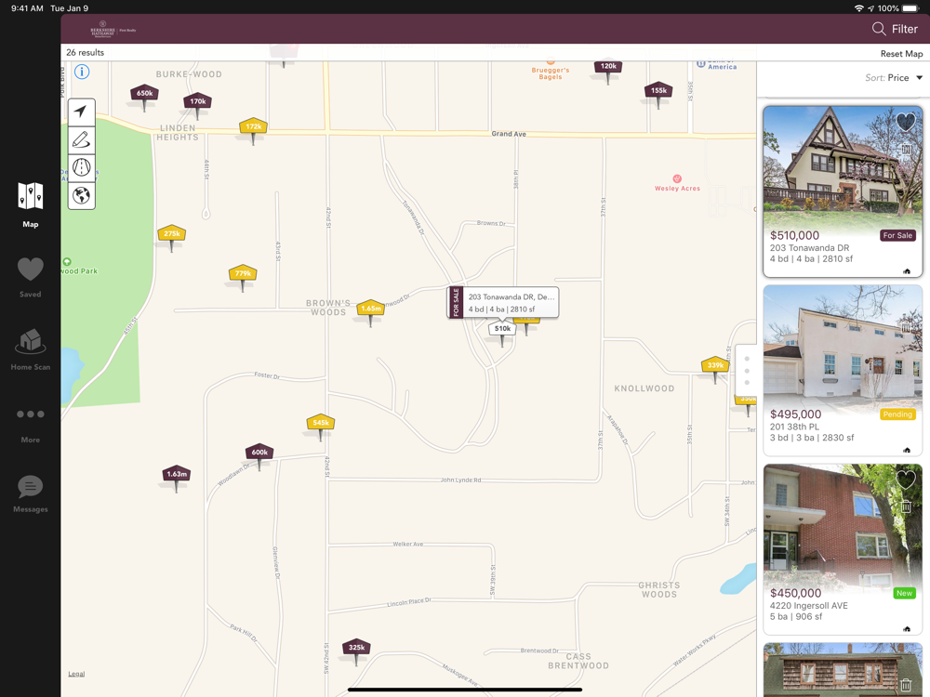
Task: Check the battery icon in status bar
Action: 910,8
